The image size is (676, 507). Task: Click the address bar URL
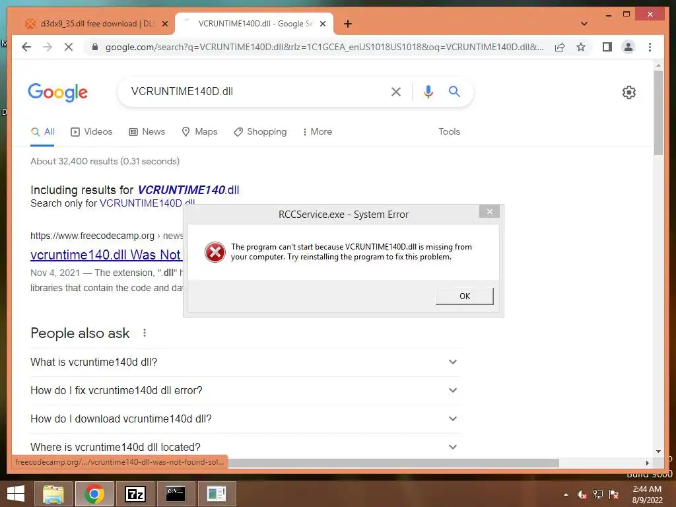click(324, 47)
